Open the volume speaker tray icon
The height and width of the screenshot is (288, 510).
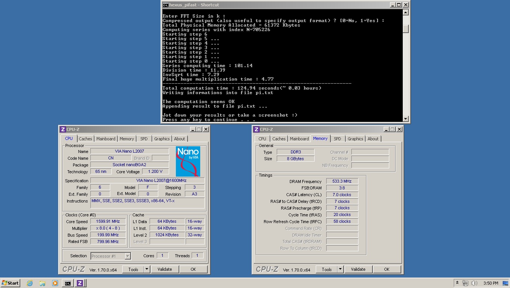coord(474,283)
